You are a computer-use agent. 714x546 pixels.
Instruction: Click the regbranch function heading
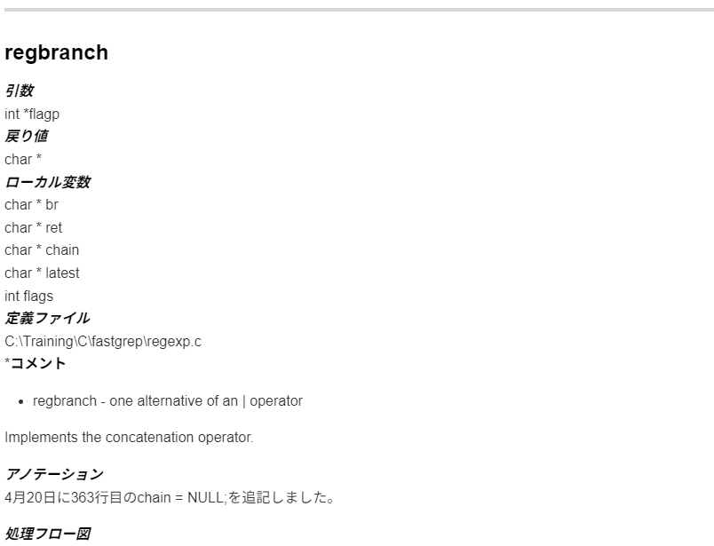pos(57,52)
